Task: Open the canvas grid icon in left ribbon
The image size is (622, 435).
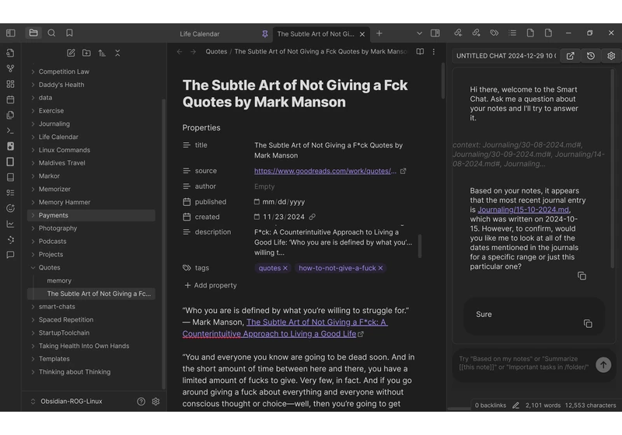Action: (11, 84)
